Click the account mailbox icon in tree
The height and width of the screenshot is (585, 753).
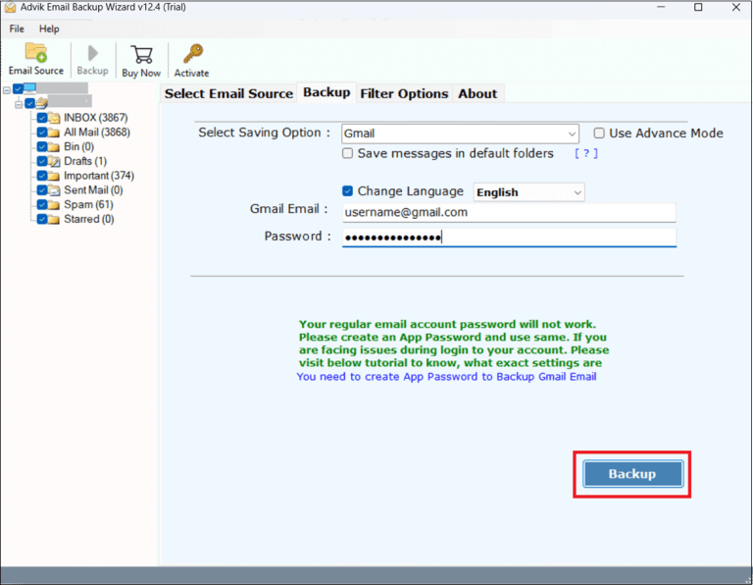(42, 103)
